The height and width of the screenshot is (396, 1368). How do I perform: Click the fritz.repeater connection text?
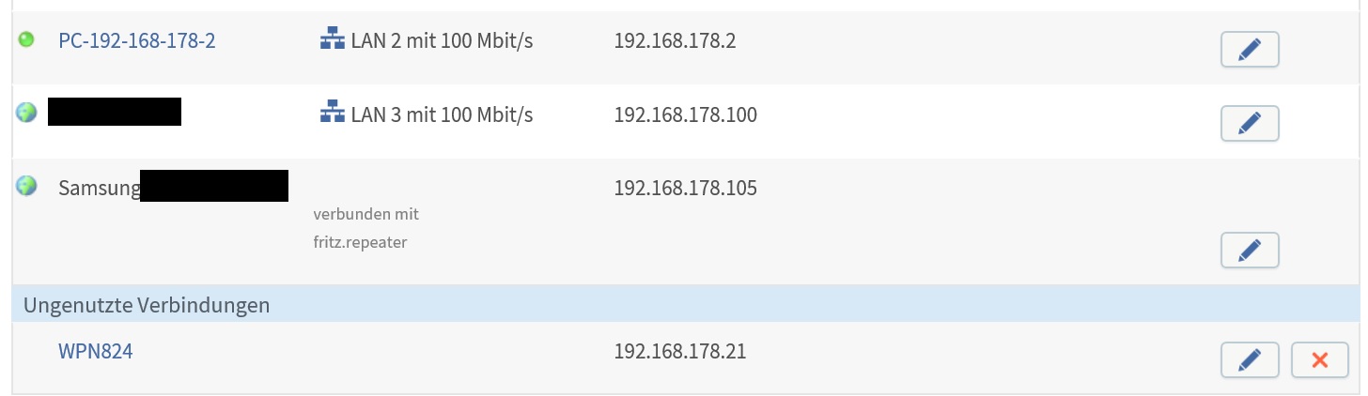[360, 242]
